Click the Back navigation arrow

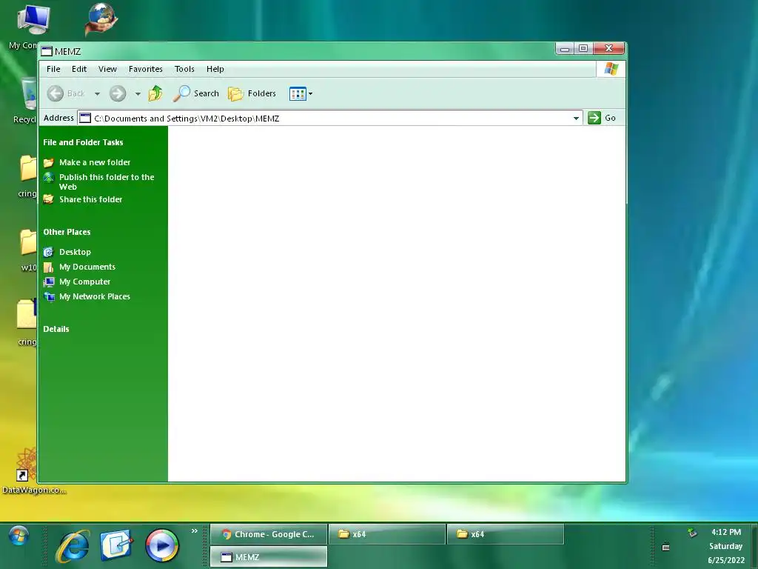tap(55, 93)
